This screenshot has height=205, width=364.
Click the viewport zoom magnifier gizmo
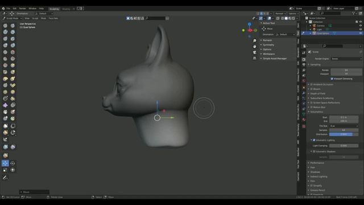tap(254, 40)
